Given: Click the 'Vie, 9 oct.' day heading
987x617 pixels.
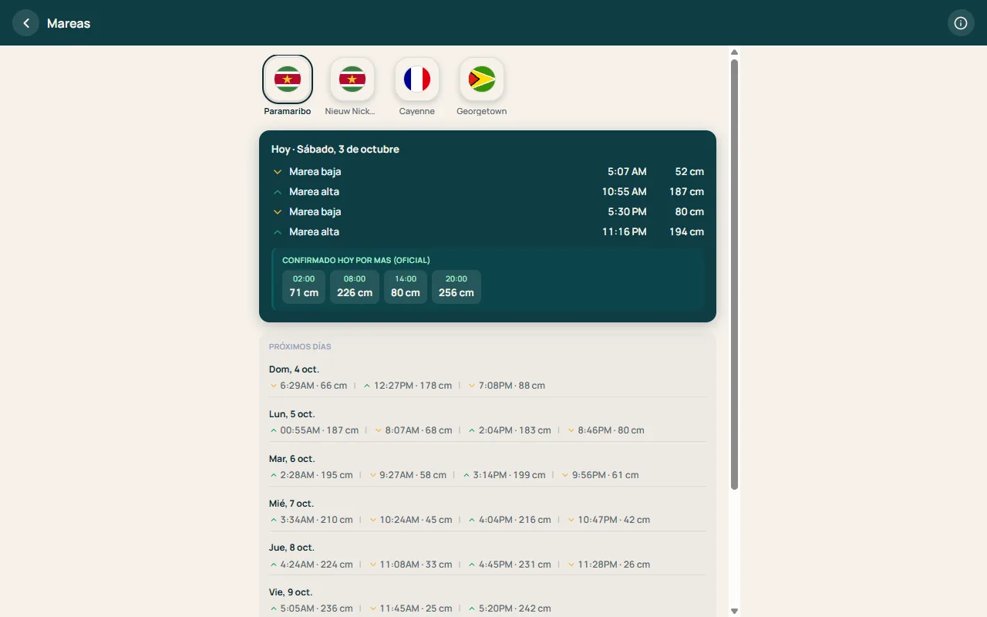Looking at the screenshot, I should point(291,593).
